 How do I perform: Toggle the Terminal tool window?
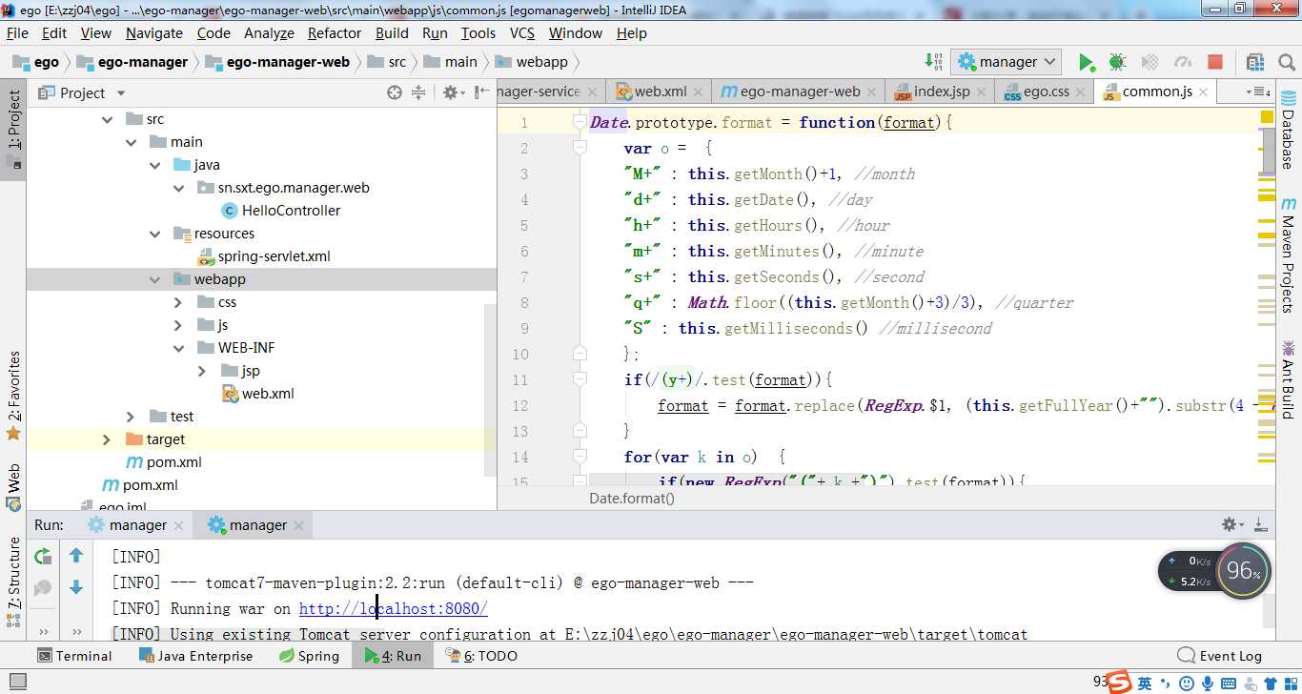click(74, 656)
